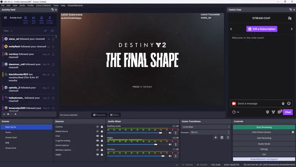Image resolution: width=296 pixels, height=167 pixels.
Task: Open the Profile menu
Action: pos(30,6)
